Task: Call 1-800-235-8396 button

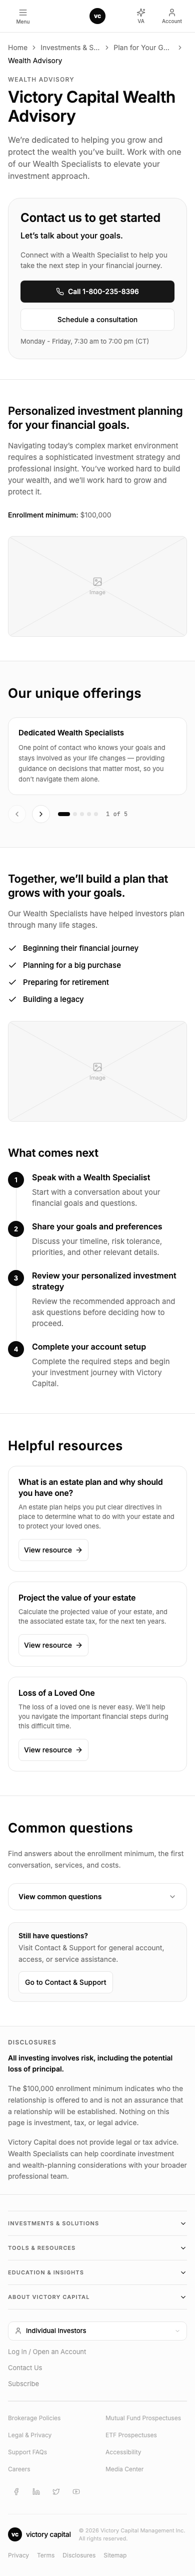Action: 97,291
